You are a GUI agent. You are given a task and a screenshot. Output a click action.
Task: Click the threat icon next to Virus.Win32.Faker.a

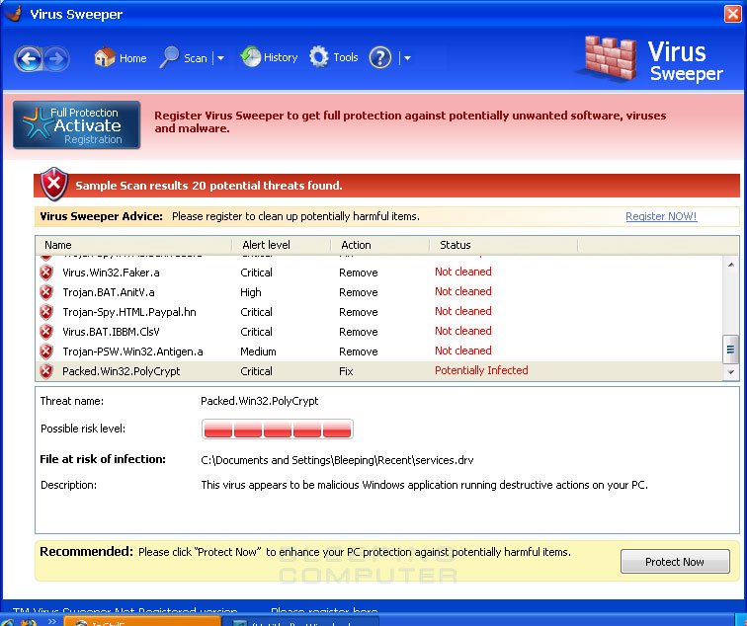[46, 273]
